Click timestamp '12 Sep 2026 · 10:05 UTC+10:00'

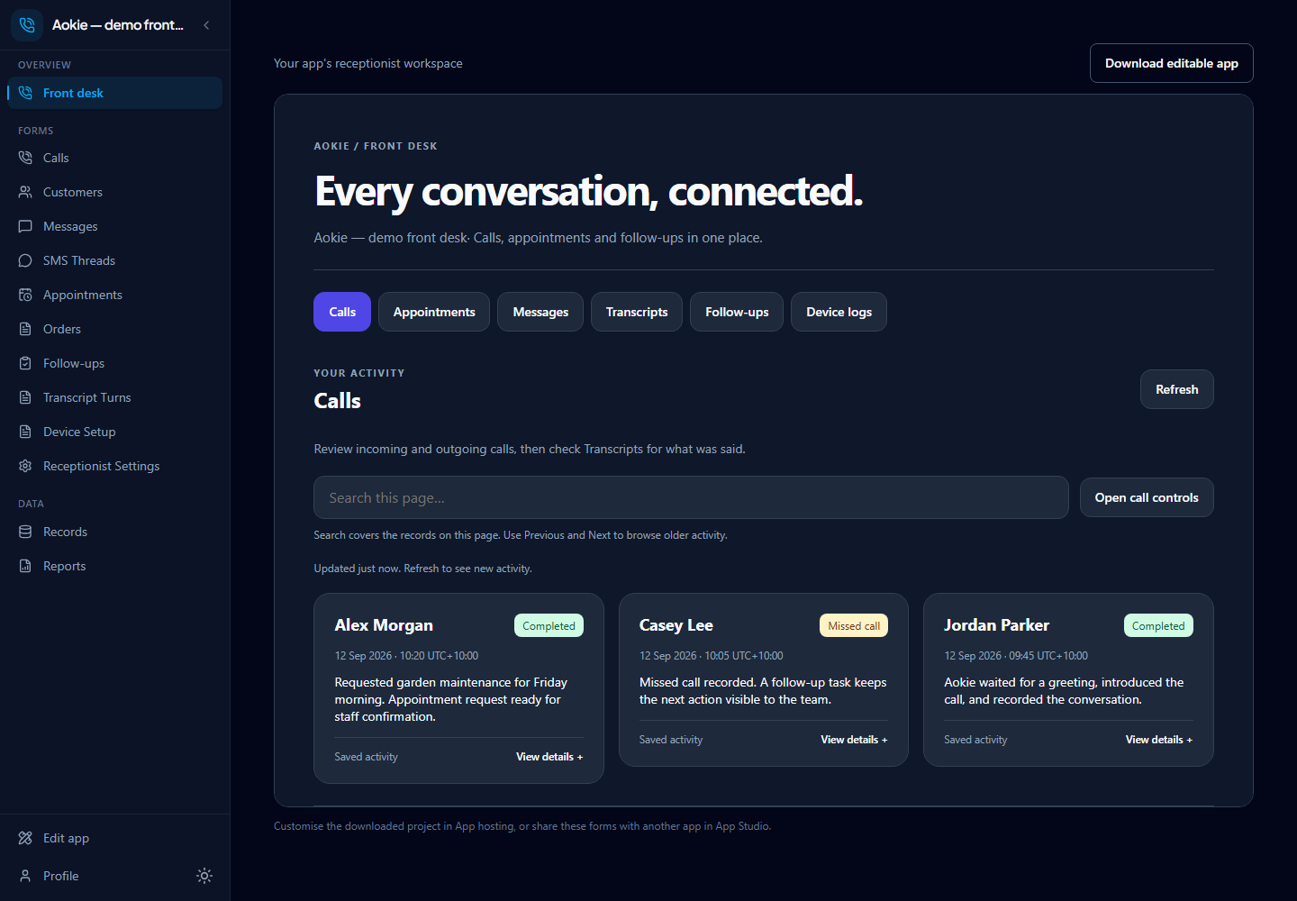tap(712, 656)
